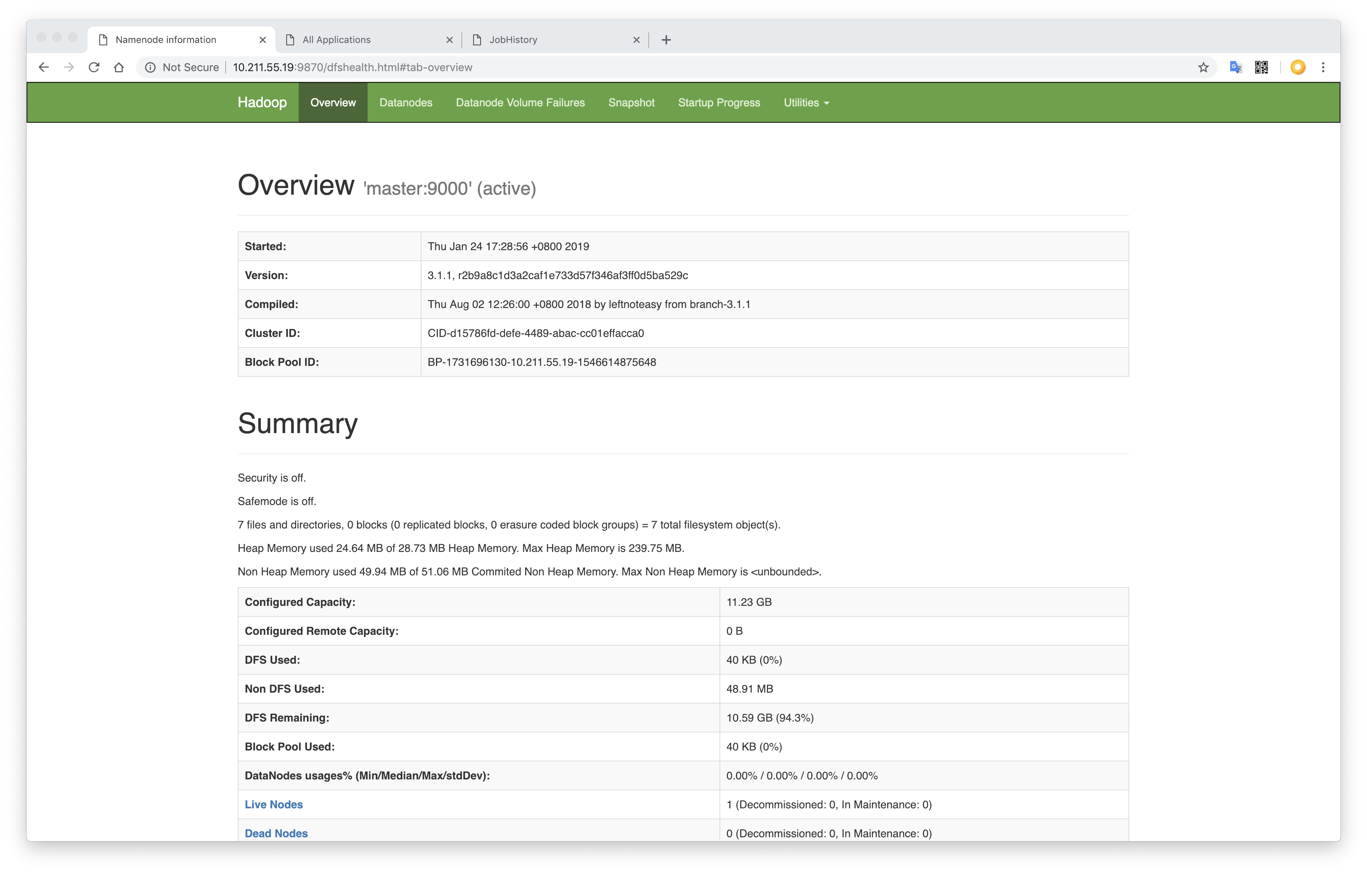This screenshot has width=1367, height=874.
Task: Click the '7 files and directories' line
Action: (509, 525)
